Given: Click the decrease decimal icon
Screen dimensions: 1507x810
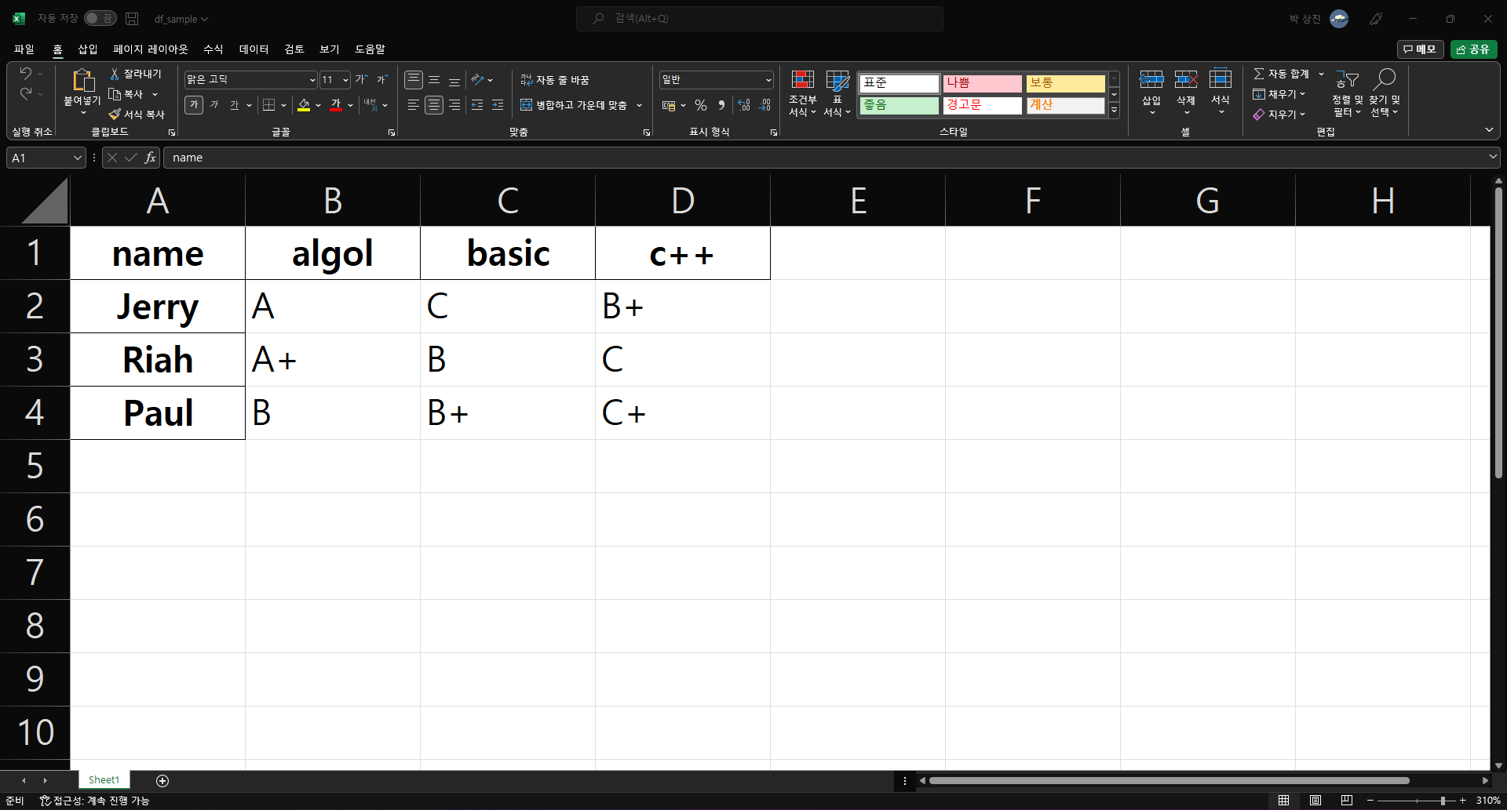Looking at the screenshot, I should click(765, 105).
